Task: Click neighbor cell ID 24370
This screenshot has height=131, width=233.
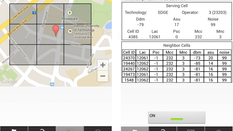Action: point(129,58)
